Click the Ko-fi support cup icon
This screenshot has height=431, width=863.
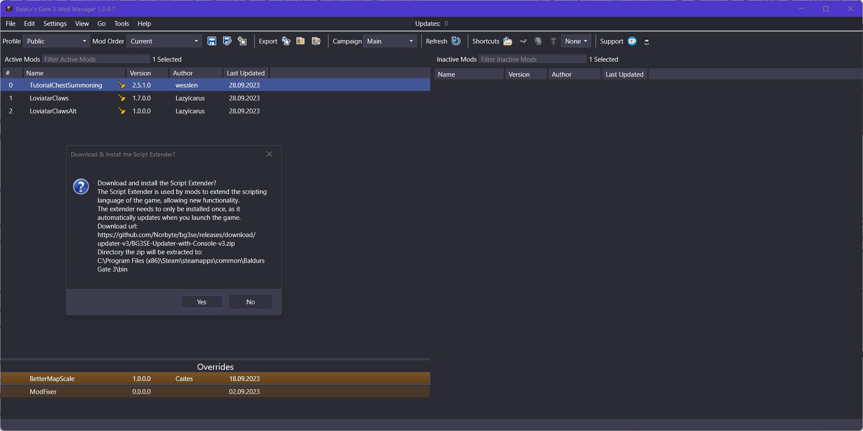tap(632, 41)
